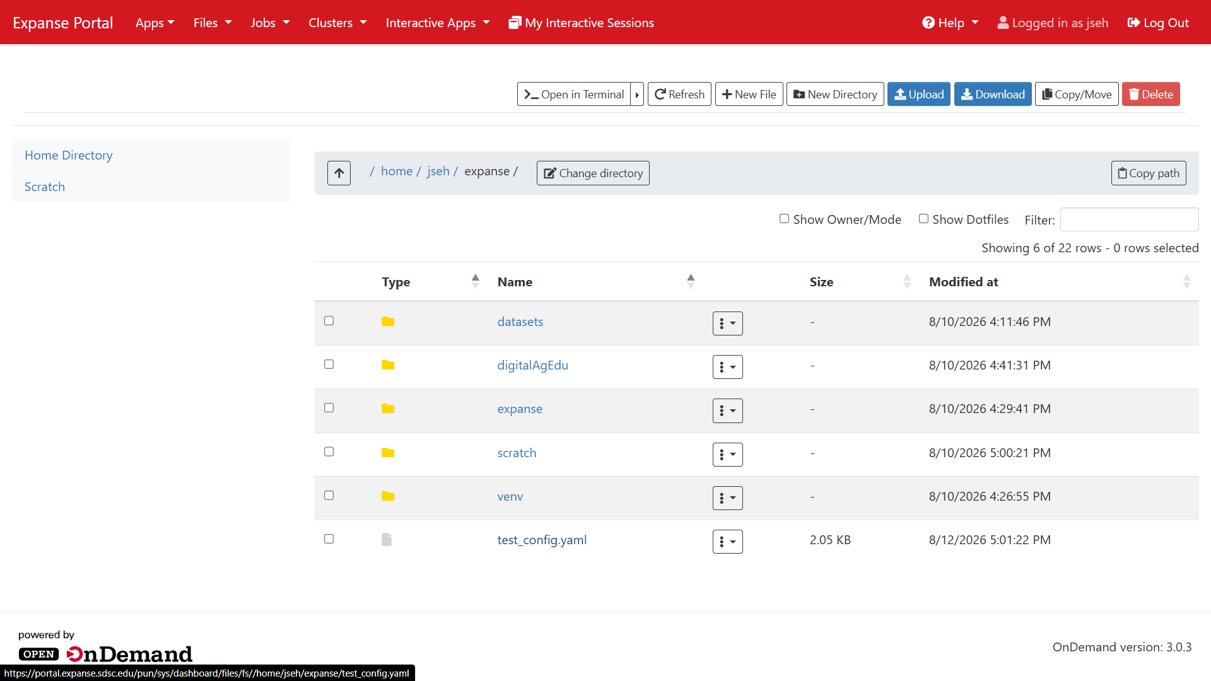Open the Files menu
Screen dimensions: 1211x681
213,23
